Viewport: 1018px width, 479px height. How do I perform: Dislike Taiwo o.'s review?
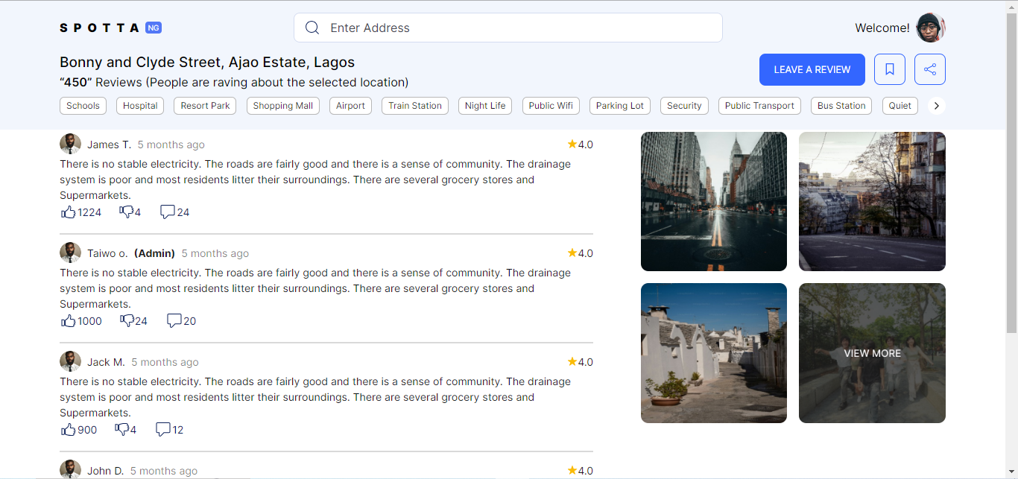[127, 321]
